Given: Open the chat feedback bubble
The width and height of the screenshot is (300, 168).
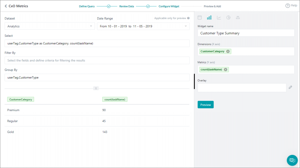Looking at the screenshot, I should (292, 160).
